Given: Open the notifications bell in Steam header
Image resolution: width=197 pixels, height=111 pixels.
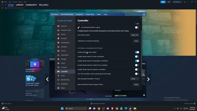Looking at the screenshot, I should (x=169, y=2).
